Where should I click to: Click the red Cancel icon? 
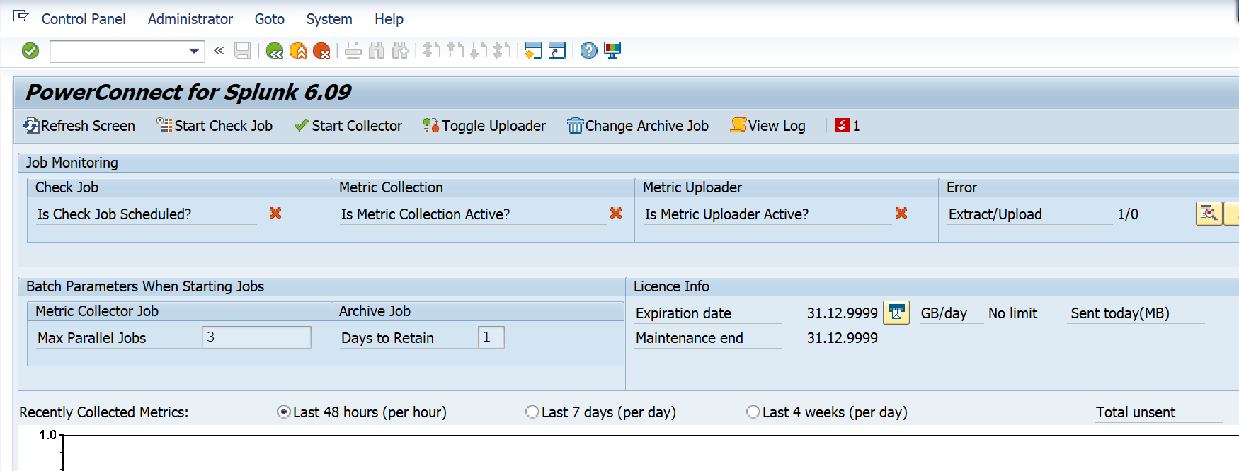(321, 51)
